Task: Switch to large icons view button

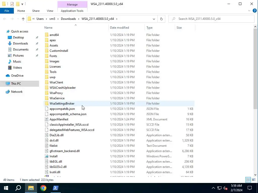Action: point(254,180)
